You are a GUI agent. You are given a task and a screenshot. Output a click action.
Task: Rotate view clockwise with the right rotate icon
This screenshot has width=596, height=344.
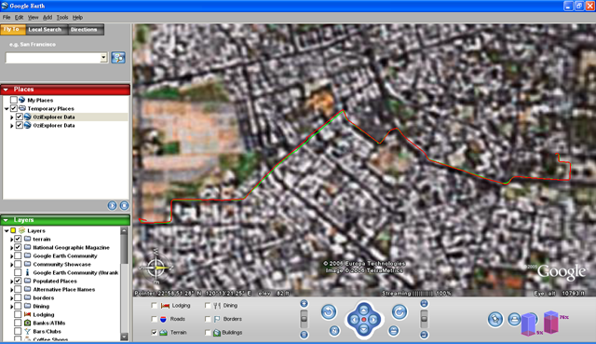tap(400, 312)
